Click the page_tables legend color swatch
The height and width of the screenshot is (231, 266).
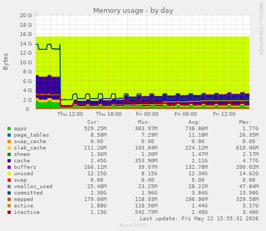click(x=9, y=135)
